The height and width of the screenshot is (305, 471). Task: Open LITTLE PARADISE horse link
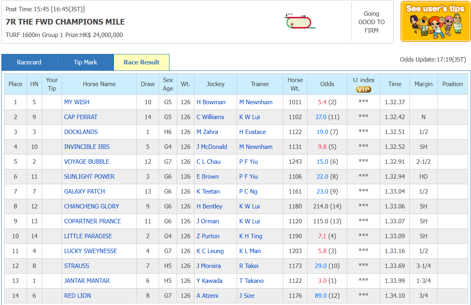point(88,236)
